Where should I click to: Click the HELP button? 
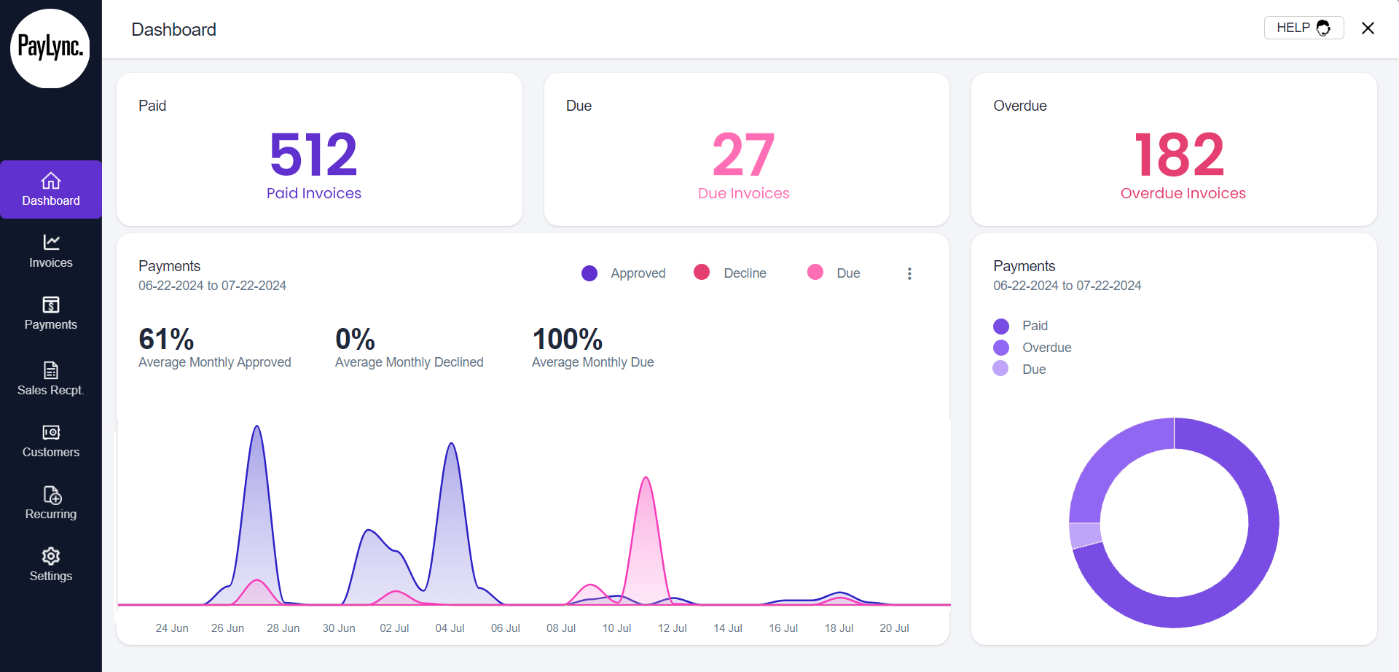pos(1304,28)
